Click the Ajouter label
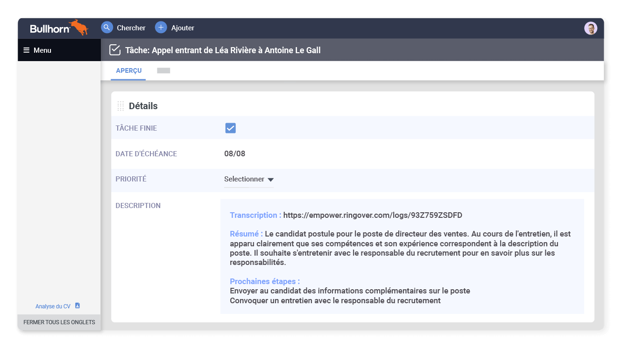The image size is (622, 348). (x=183, y=28)
